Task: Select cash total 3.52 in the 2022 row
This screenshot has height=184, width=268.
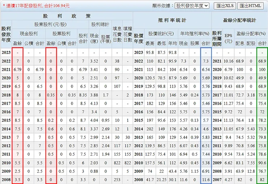Action: click(94, 61)
